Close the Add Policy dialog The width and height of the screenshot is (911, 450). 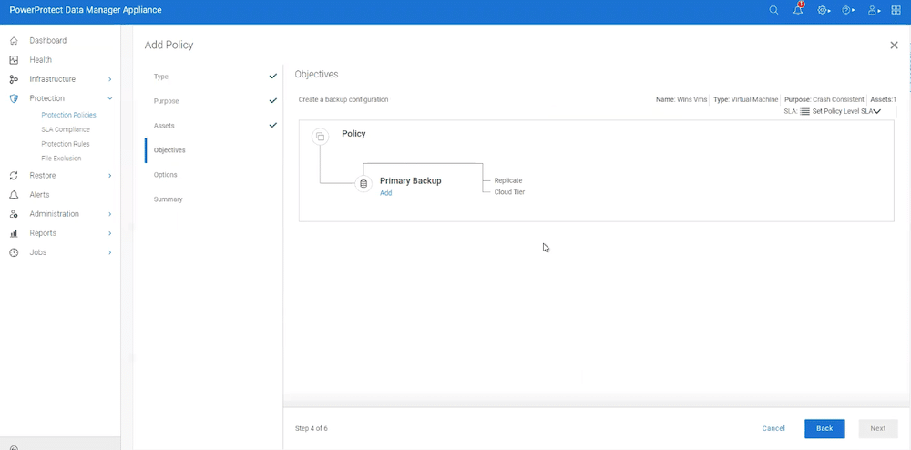[894, 46]
